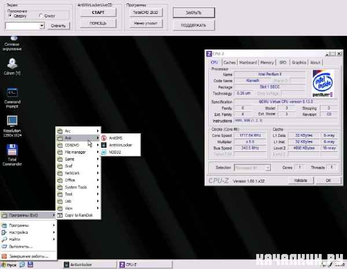Viewport: 347px width, 269px height.
Task: Expand the Найти submenu arrow
Action: [54, 239]
